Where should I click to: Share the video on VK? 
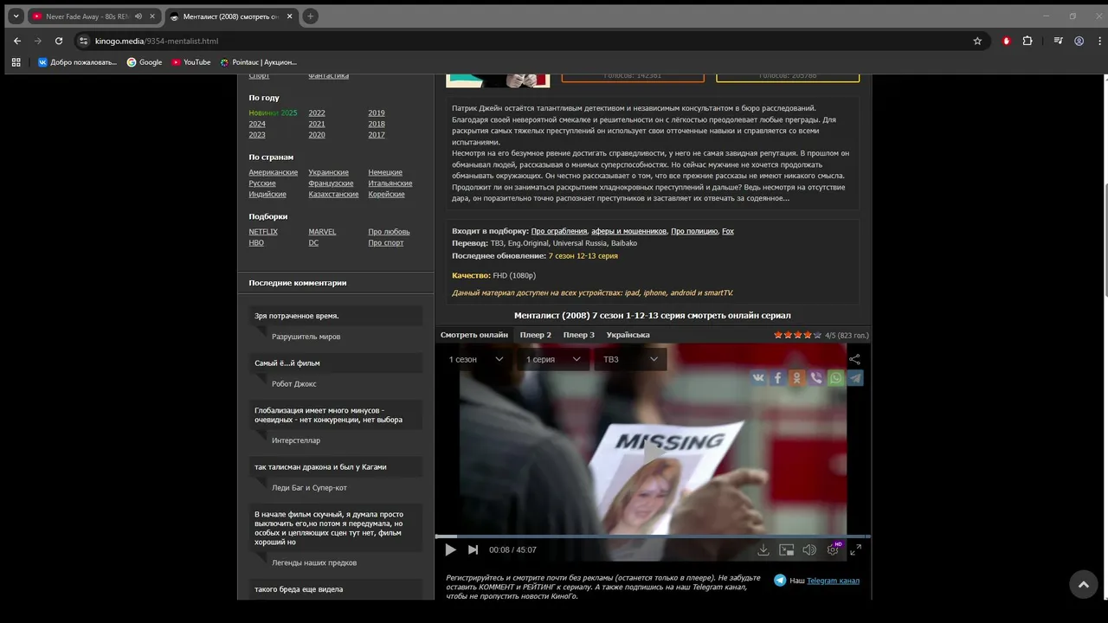click(758, 378)
